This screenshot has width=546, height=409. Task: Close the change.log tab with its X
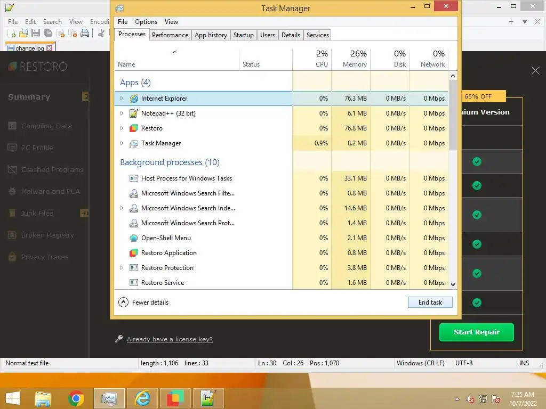[x=50, y=48]
